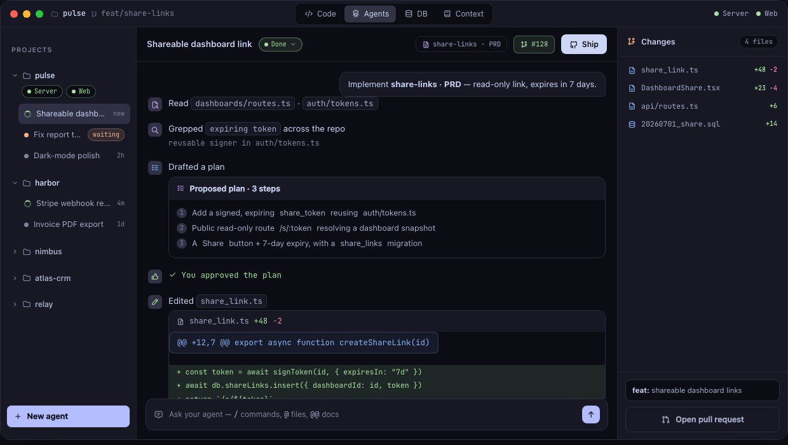Click the pulse folder icon in title bar

(x=55, y=13)
